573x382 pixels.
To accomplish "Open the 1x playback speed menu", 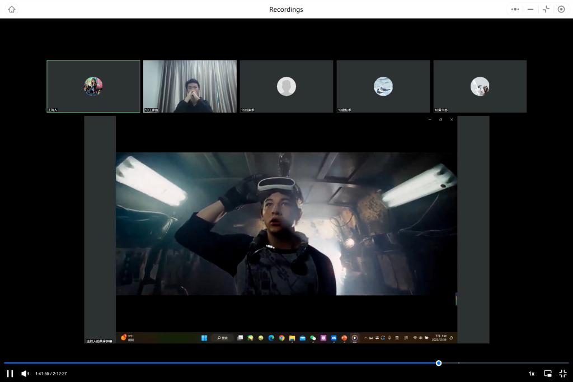I will coord(531,374).
